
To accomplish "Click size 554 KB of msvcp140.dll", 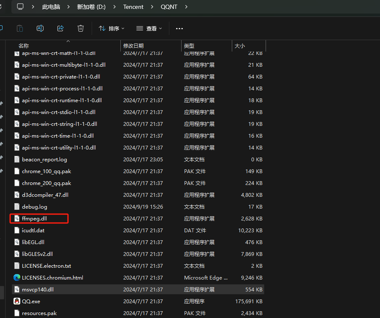I will pos(254,289).
